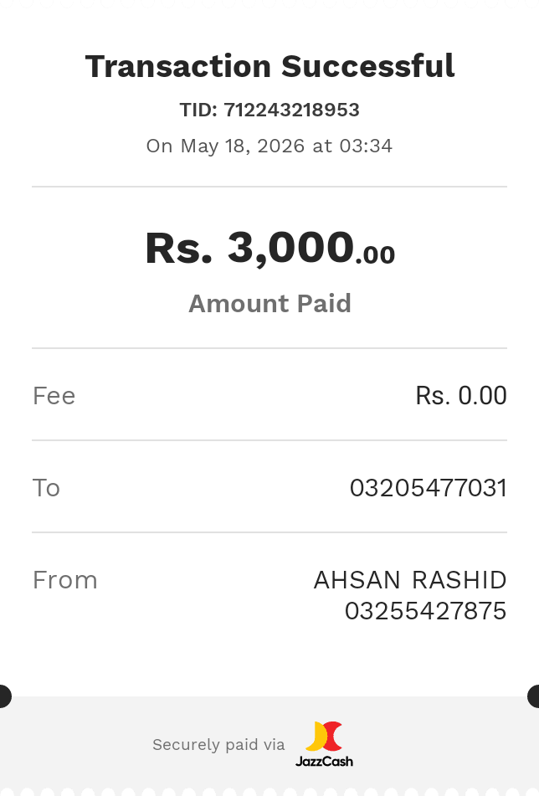Click the left black notch on receipt
539x796 pixels.
point(4,696)
